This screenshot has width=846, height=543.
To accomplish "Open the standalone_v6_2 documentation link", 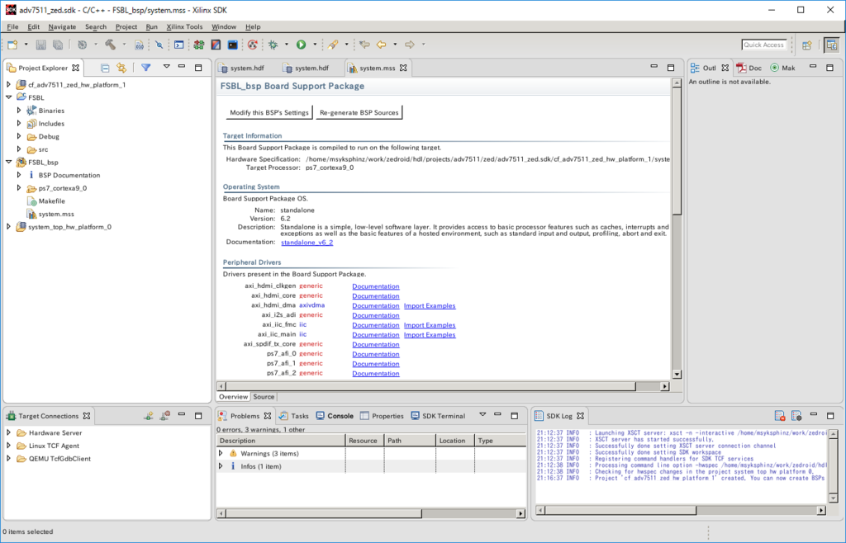I will point(307,243).
